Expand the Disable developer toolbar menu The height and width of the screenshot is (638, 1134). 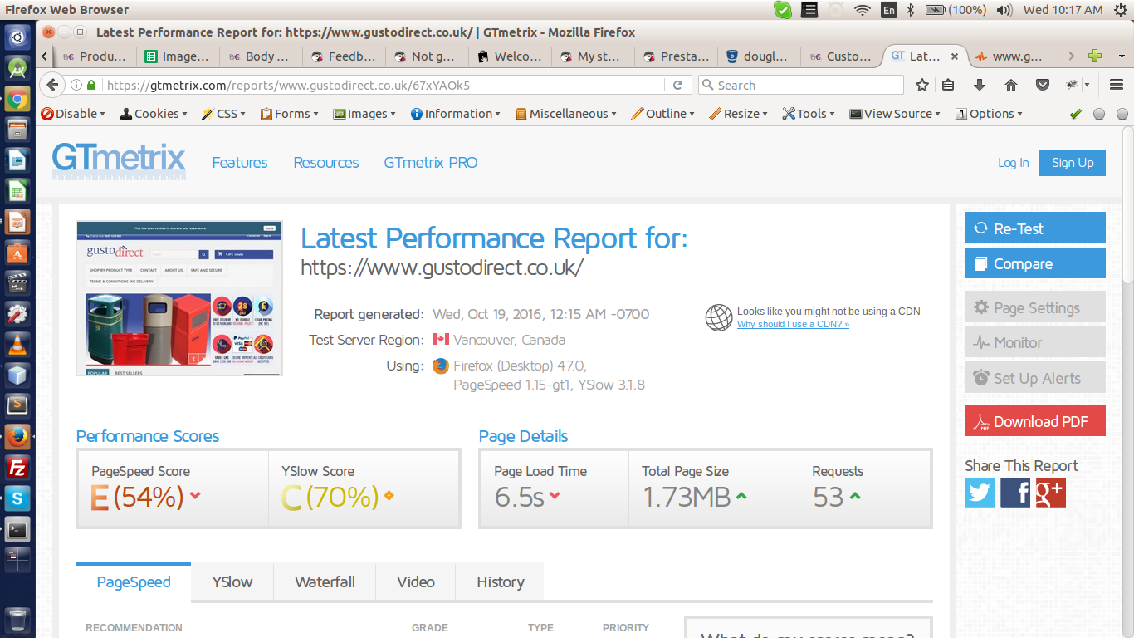73,114
